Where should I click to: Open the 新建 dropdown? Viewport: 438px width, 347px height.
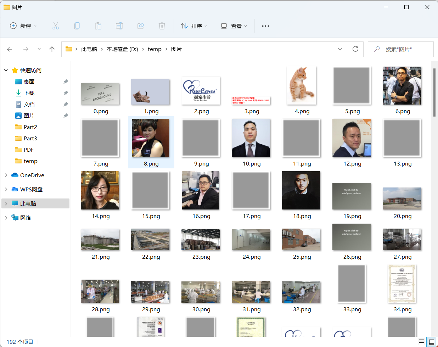coord(23,26)
